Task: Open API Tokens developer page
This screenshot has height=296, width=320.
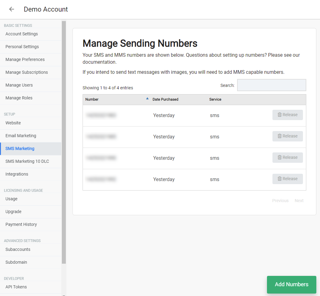Action: point(30,287)
